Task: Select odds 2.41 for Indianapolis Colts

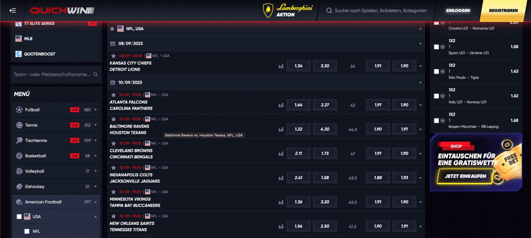Action: pyautogui.click(x=298, y=178)
